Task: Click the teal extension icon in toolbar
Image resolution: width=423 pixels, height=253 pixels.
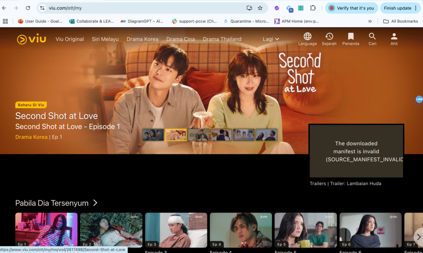Action: pos(301,8)
